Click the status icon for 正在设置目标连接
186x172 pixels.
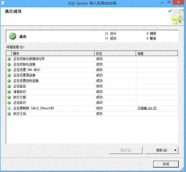pyautogui.click(x=9, y=81)
